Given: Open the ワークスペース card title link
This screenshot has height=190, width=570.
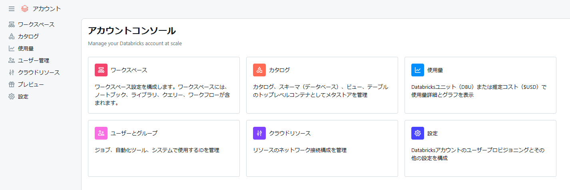Looking at the screenshot, I should (x=129, y=70).
